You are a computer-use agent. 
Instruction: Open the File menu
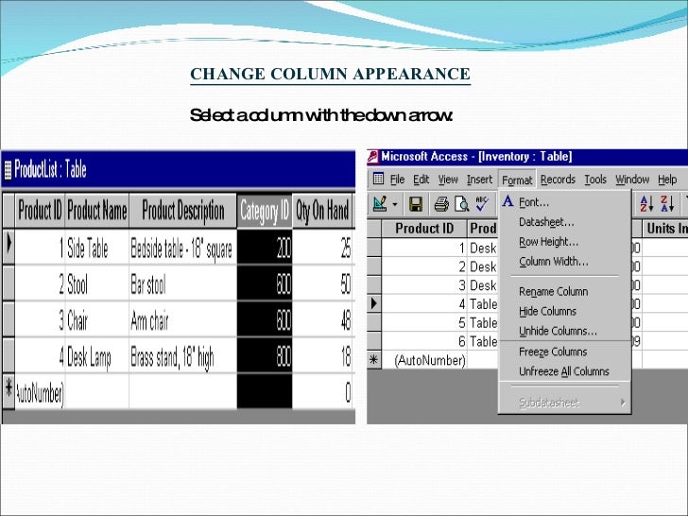click(397, 180)
